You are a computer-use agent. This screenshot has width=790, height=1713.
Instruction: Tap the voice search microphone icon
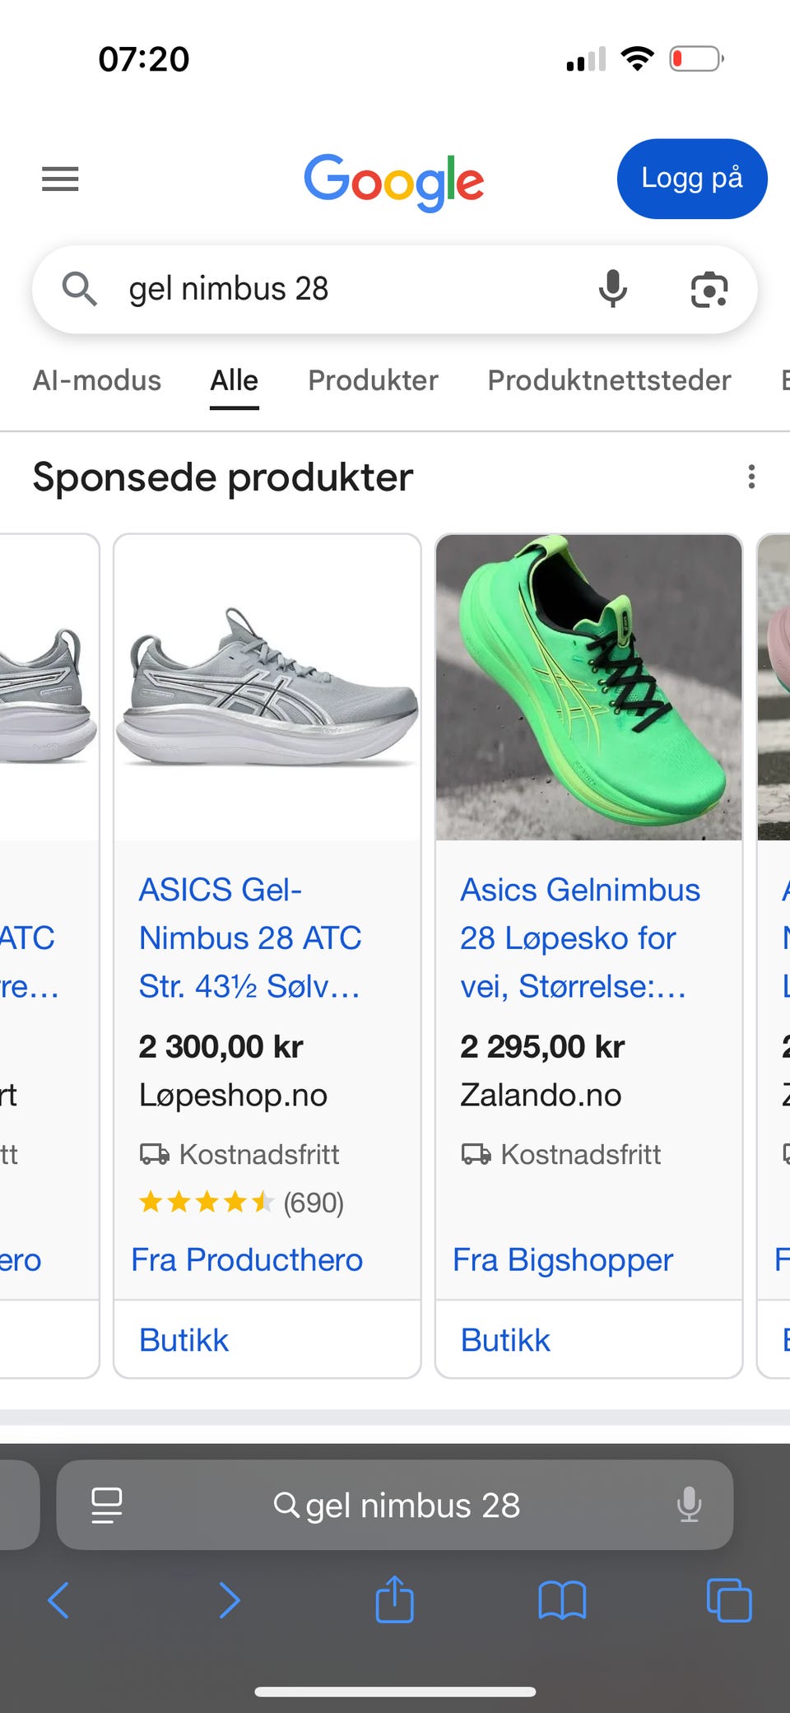point(612,289)
